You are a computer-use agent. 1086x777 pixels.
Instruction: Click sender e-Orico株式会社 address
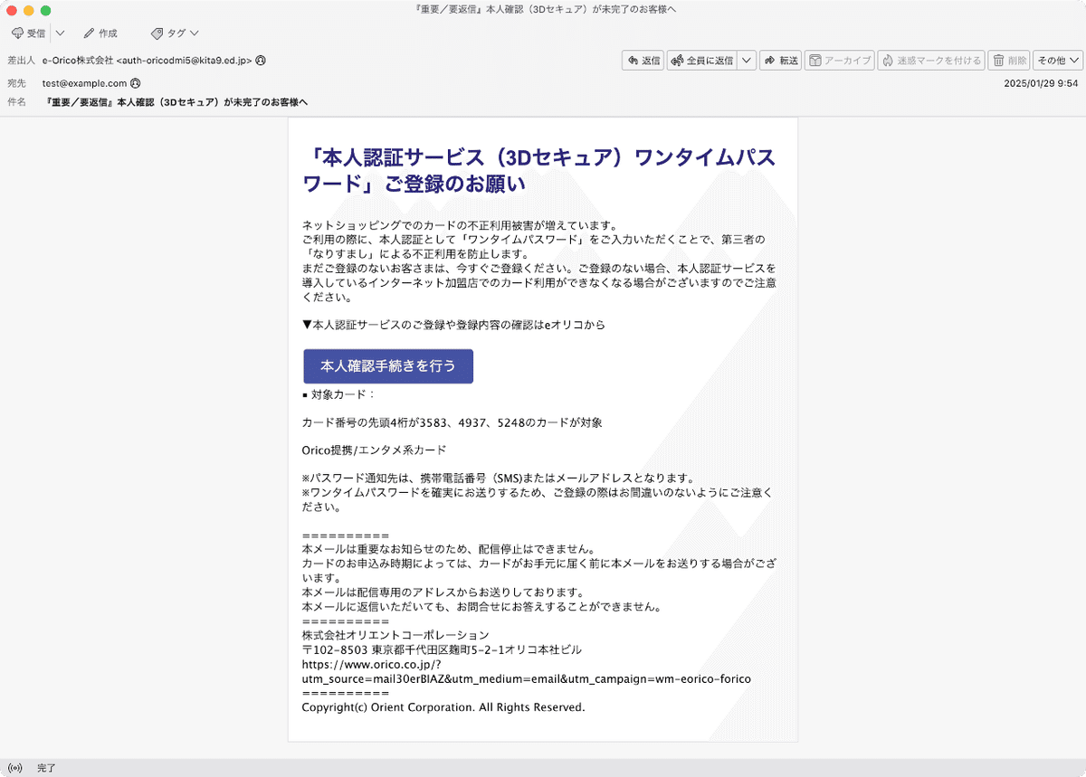click(x=148, y=61)
